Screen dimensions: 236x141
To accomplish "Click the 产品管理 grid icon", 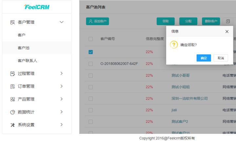I will pyautogui.click(x=12, y=99).
